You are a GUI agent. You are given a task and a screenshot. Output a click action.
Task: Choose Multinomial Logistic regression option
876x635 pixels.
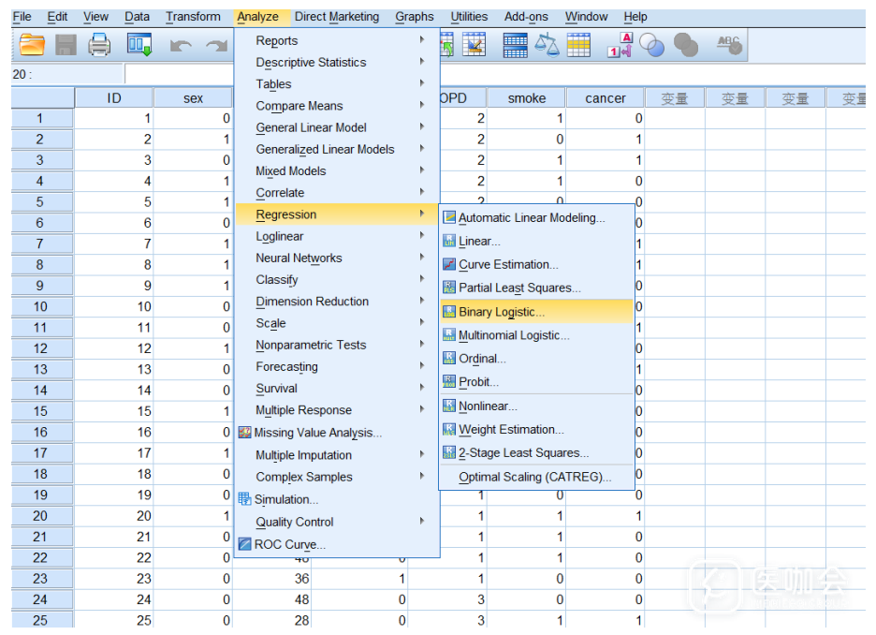tap(514, 335)
